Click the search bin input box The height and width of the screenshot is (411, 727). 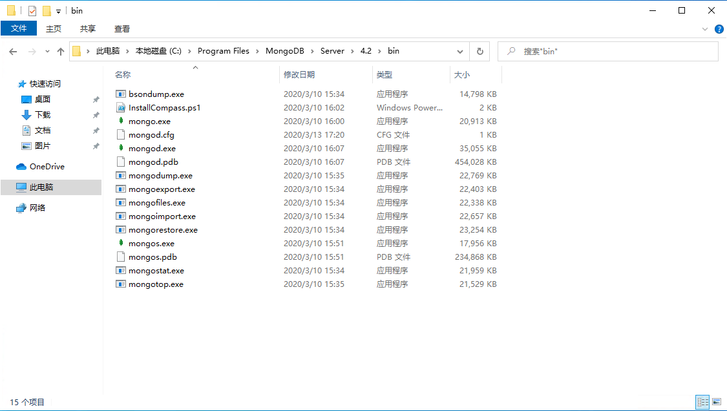click(x=608, y=52)
